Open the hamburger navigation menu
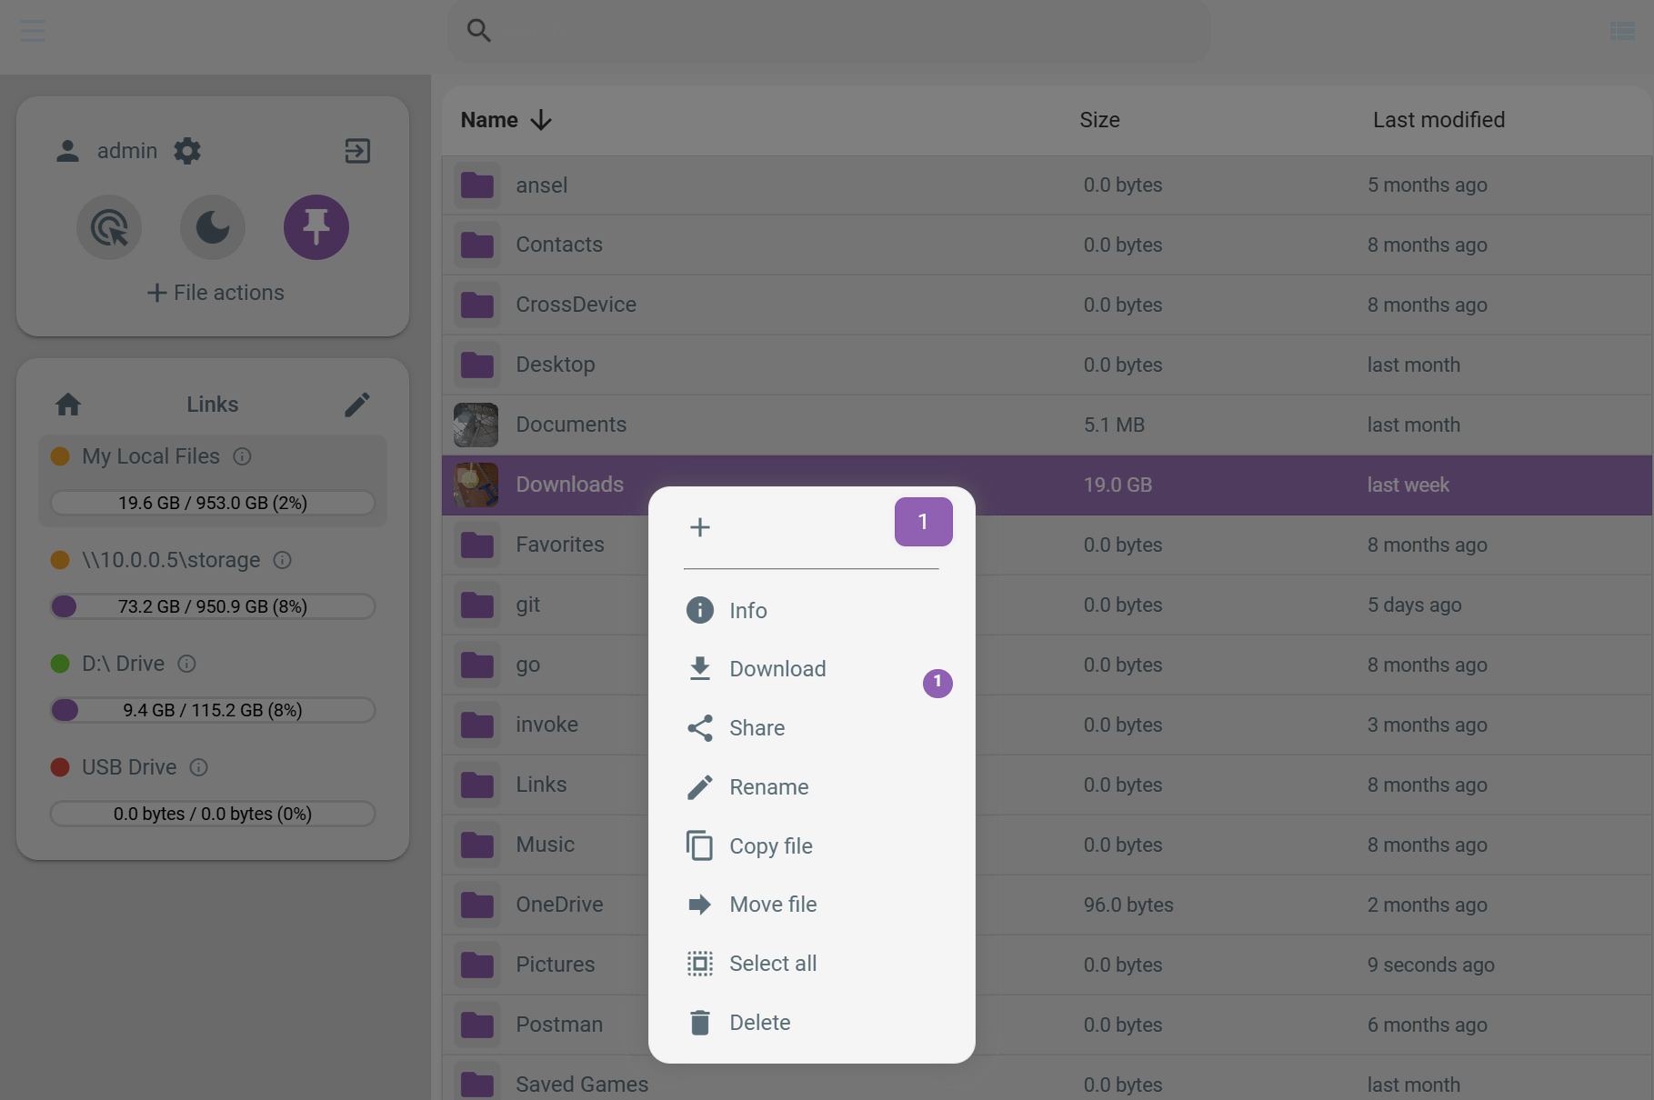The width and height of the screenshot is (1654, 1100). (32, 30)
